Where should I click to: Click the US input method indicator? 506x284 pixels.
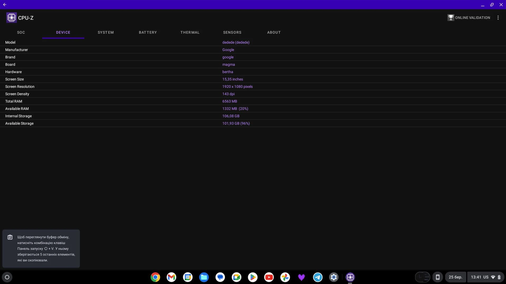click(x=486, y=277)
